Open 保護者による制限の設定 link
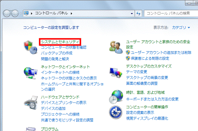Viewport: 198px width, 131px height. click(150, 58)
